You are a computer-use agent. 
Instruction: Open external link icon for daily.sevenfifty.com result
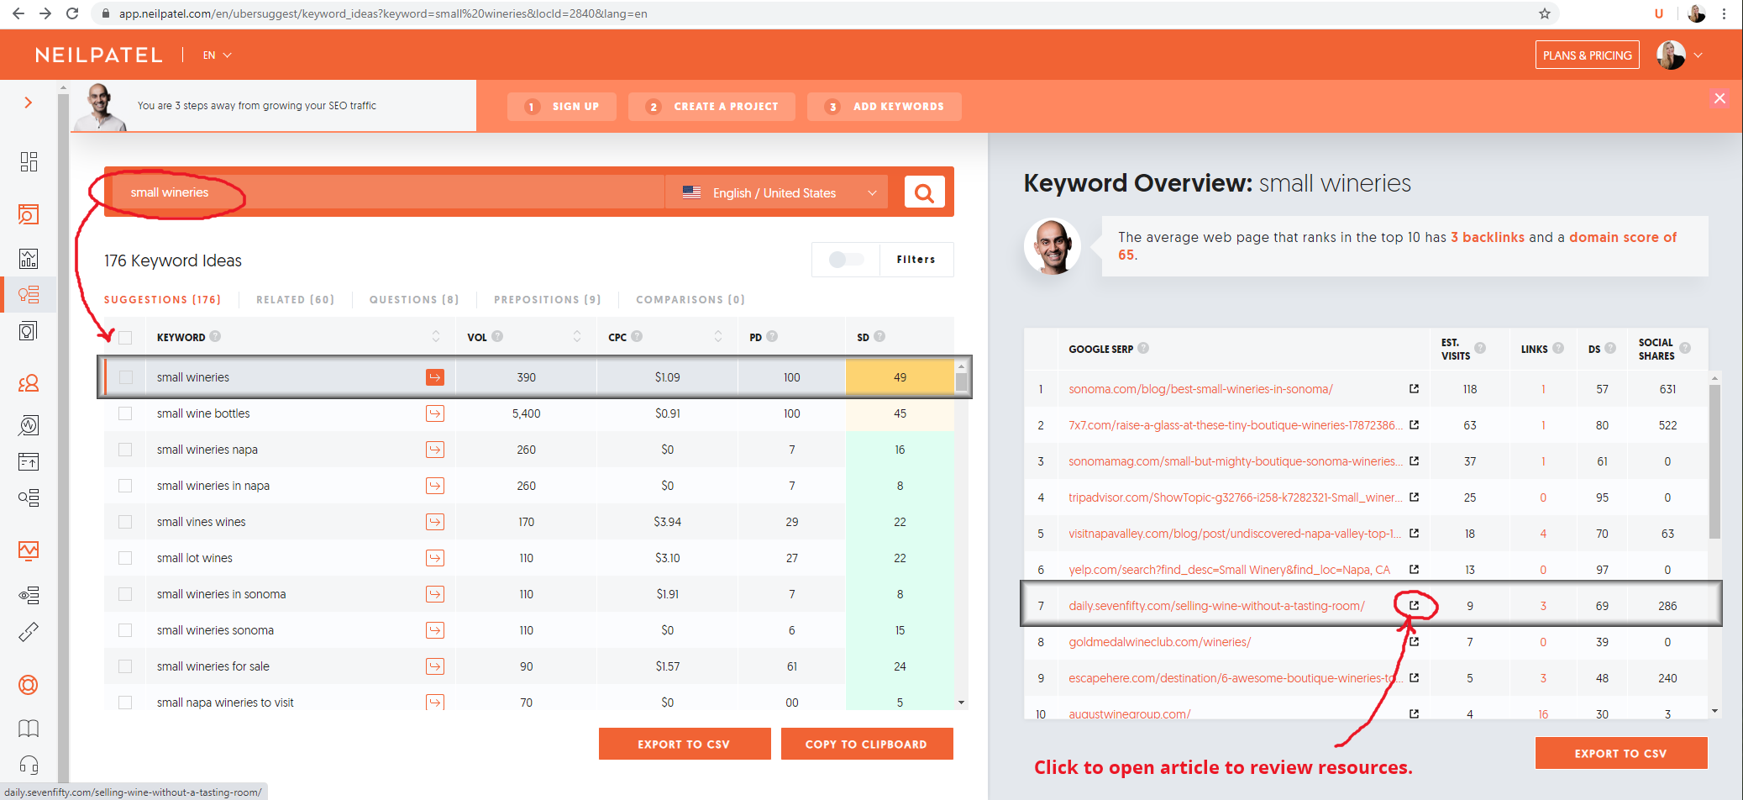(x=1414, y=606)
